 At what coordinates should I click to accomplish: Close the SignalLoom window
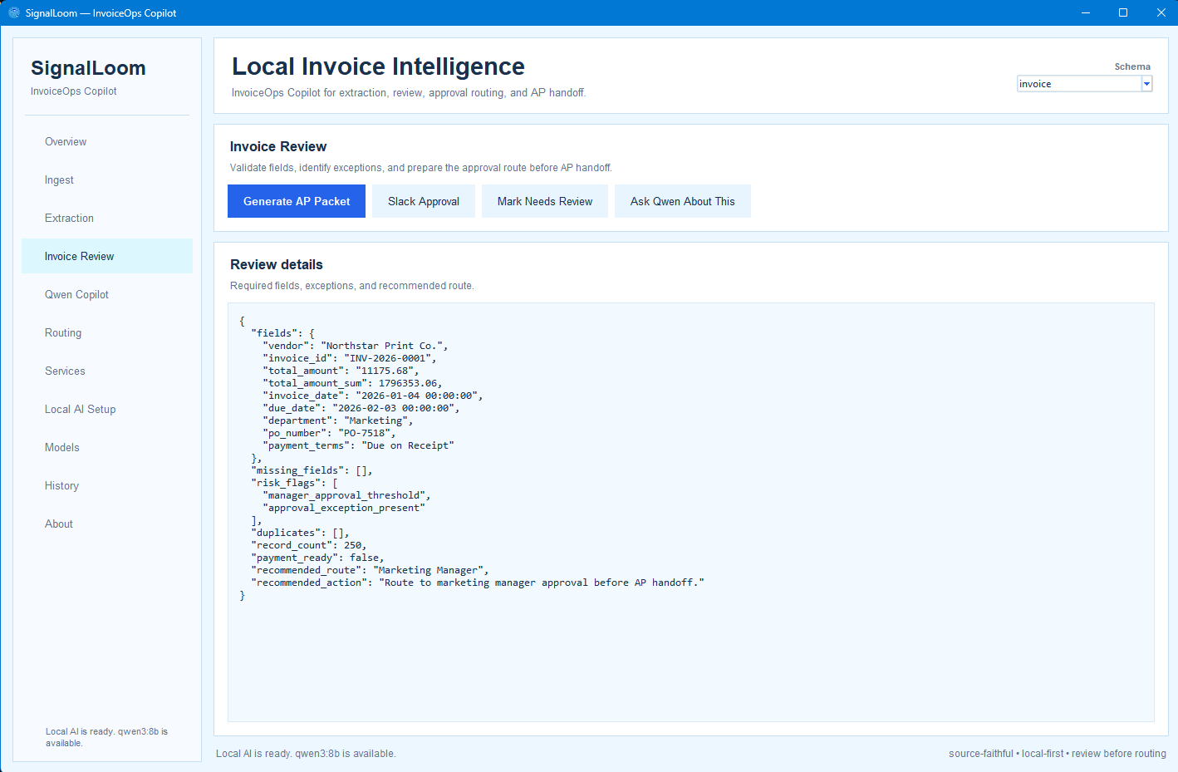(x=1161, y=12)
